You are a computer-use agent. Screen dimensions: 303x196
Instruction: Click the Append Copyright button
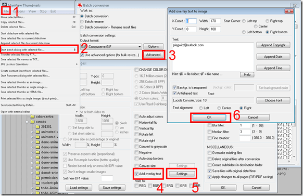(273, 45)
